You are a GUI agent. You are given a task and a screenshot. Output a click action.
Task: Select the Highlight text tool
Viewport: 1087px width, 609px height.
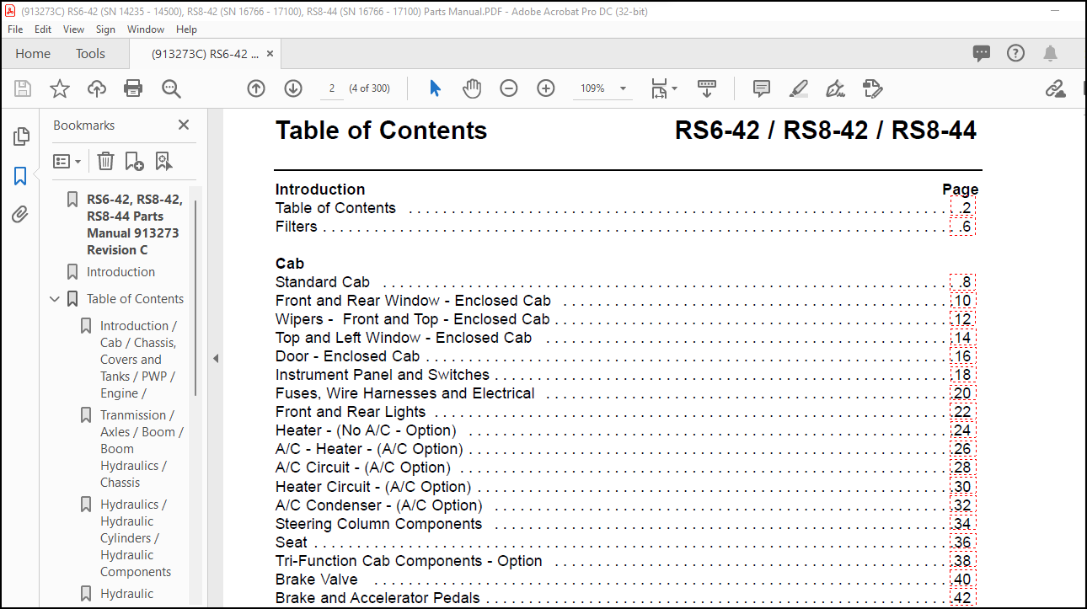(799, 88)
